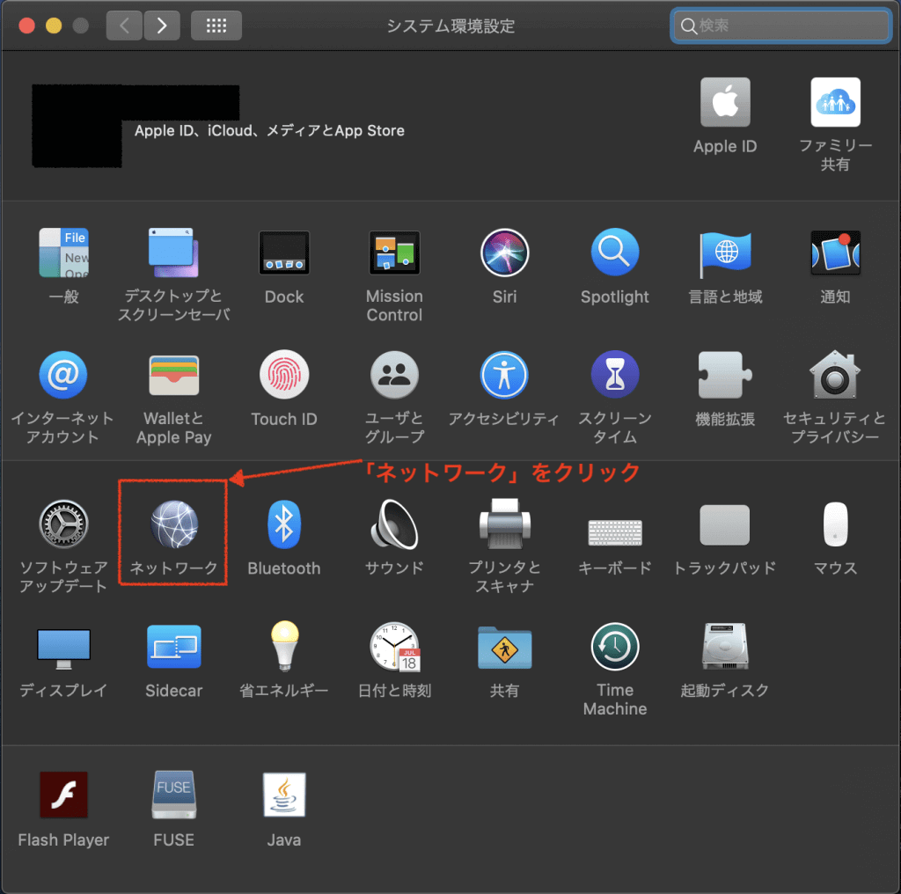The width and height of the screenshot is (901, 894).
Task: Open Dock preferences
Action: (284, 253)
